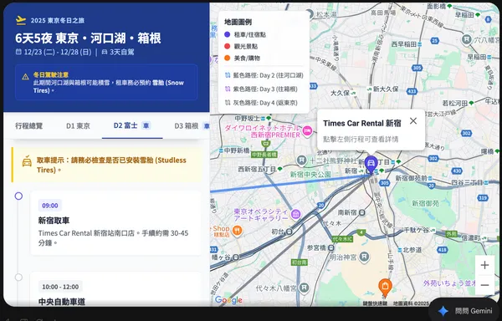Open the D3 箱根 tab
The image size is (502, 321).
(x=192, y=125)
